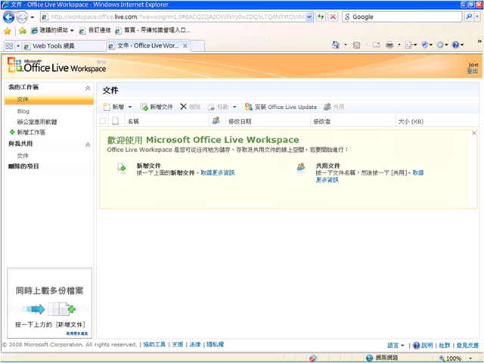Open 文件 under 與我共用
The width and height of the screenshot is (484, 363).
23,156
